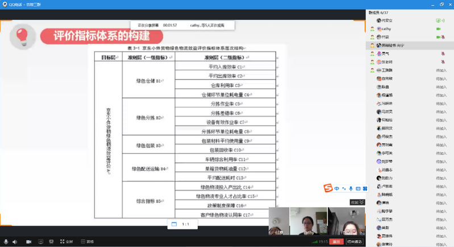Select member 王琪路 in the list

tap(388, 70)
